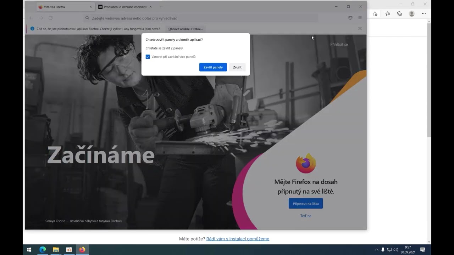454x255 pixels.
Task: Open the Edge favorites list
Action: point(388,13)
